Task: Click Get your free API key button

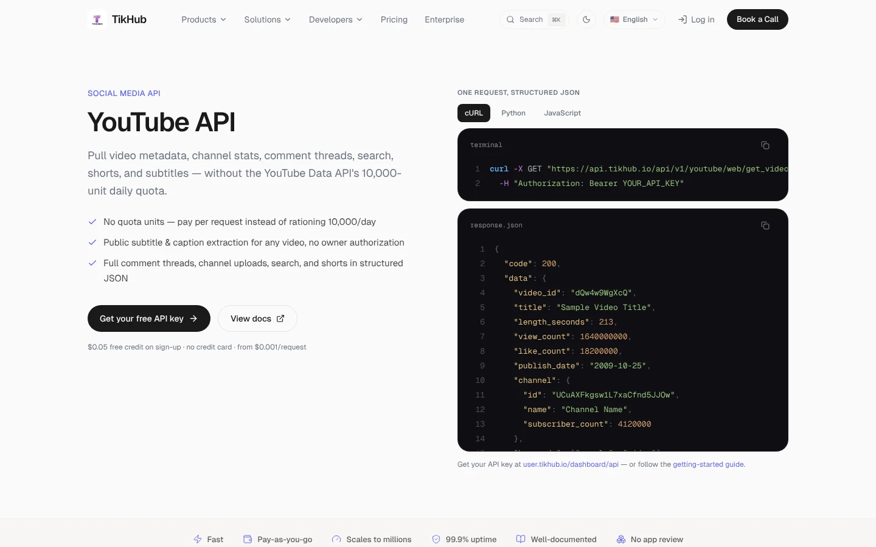Action: (x=149, y=318)
